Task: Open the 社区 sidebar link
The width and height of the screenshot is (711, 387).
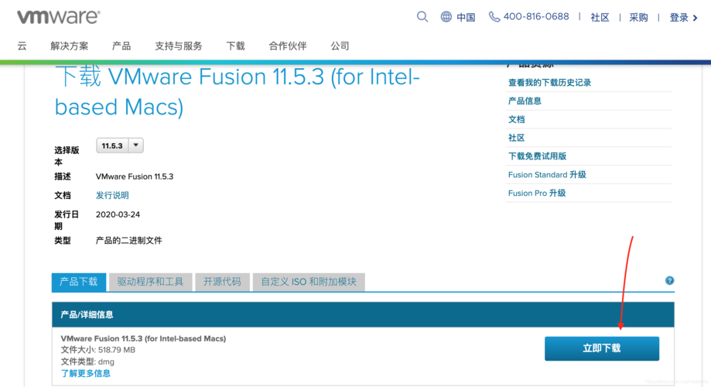Action: [x=516, y=138]
